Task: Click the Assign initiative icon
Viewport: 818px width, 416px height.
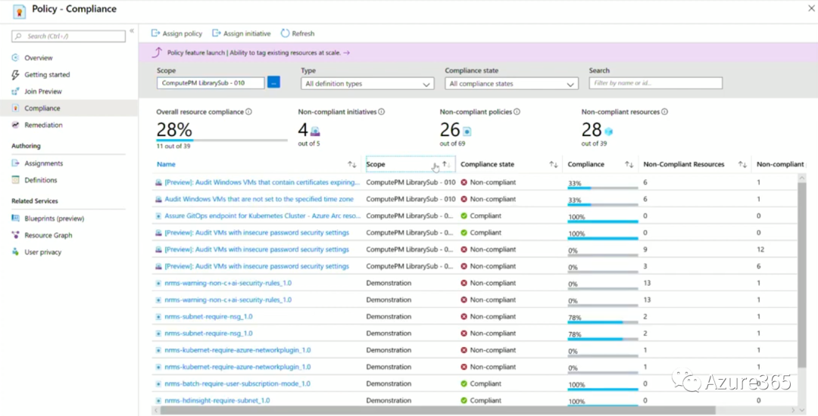Action: tap(217, 33)
